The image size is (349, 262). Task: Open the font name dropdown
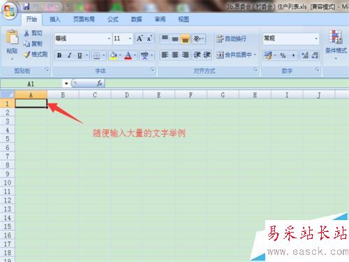(x=109, y=38)
